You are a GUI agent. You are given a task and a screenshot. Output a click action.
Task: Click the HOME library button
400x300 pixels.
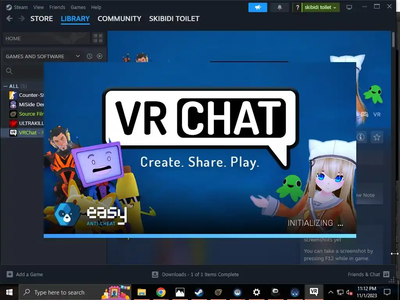(x=46, y=39)
